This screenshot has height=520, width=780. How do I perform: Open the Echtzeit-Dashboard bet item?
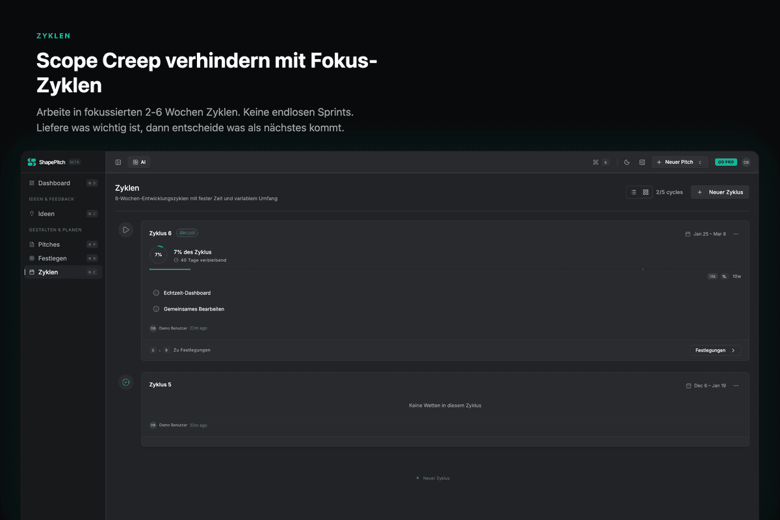(187, 293)
